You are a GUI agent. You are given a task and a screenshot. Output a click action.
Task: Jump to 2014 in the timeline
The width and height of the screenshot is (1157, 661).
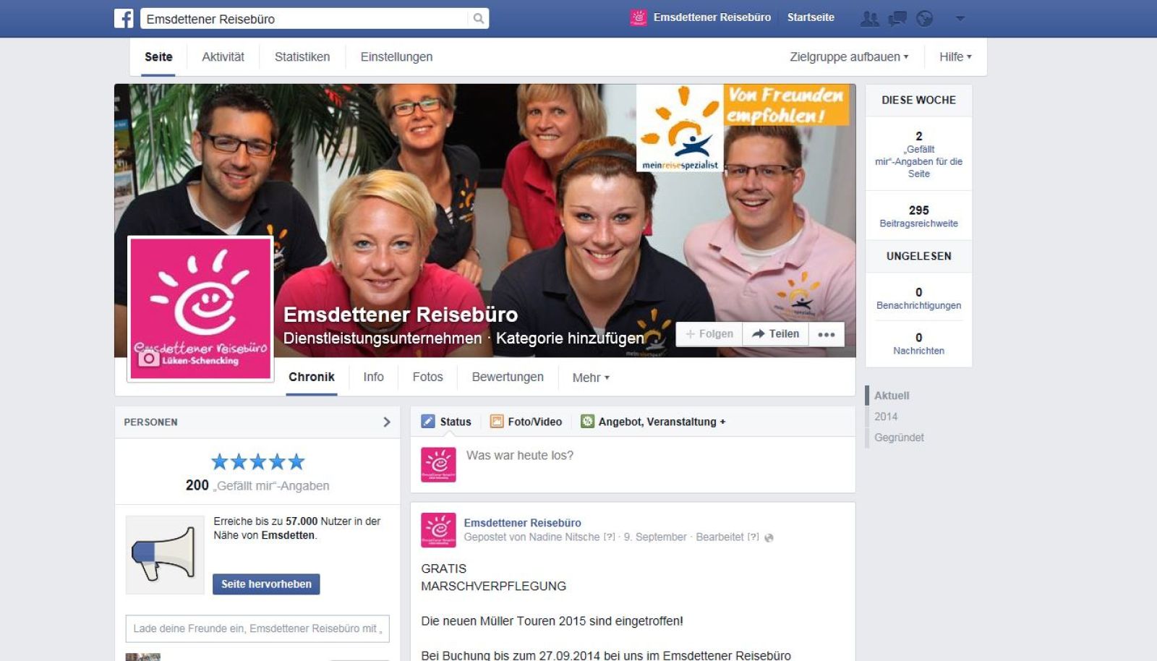[886, 417]
